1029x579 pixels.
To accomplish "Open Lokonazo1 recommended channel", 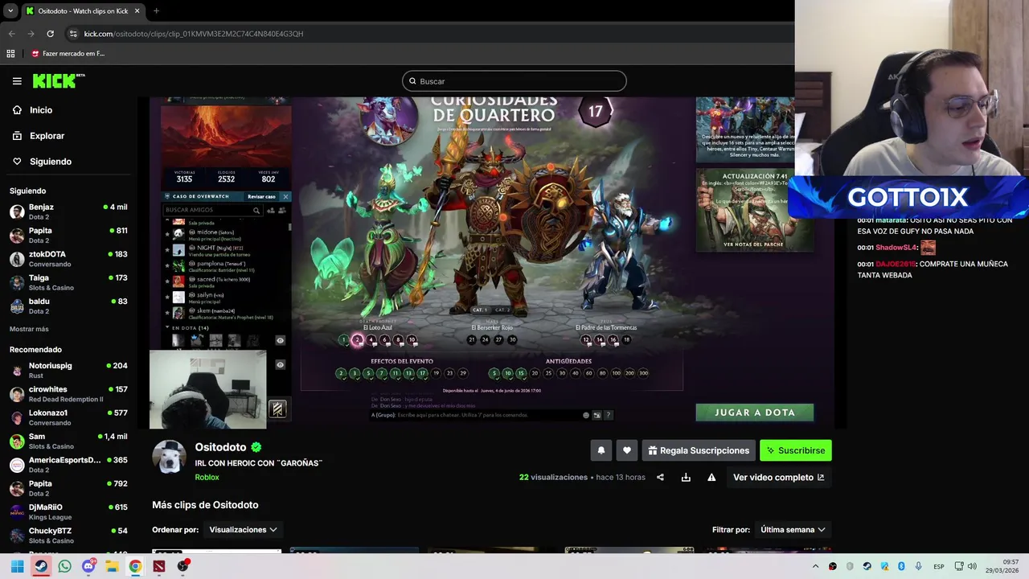I will 68,417.
